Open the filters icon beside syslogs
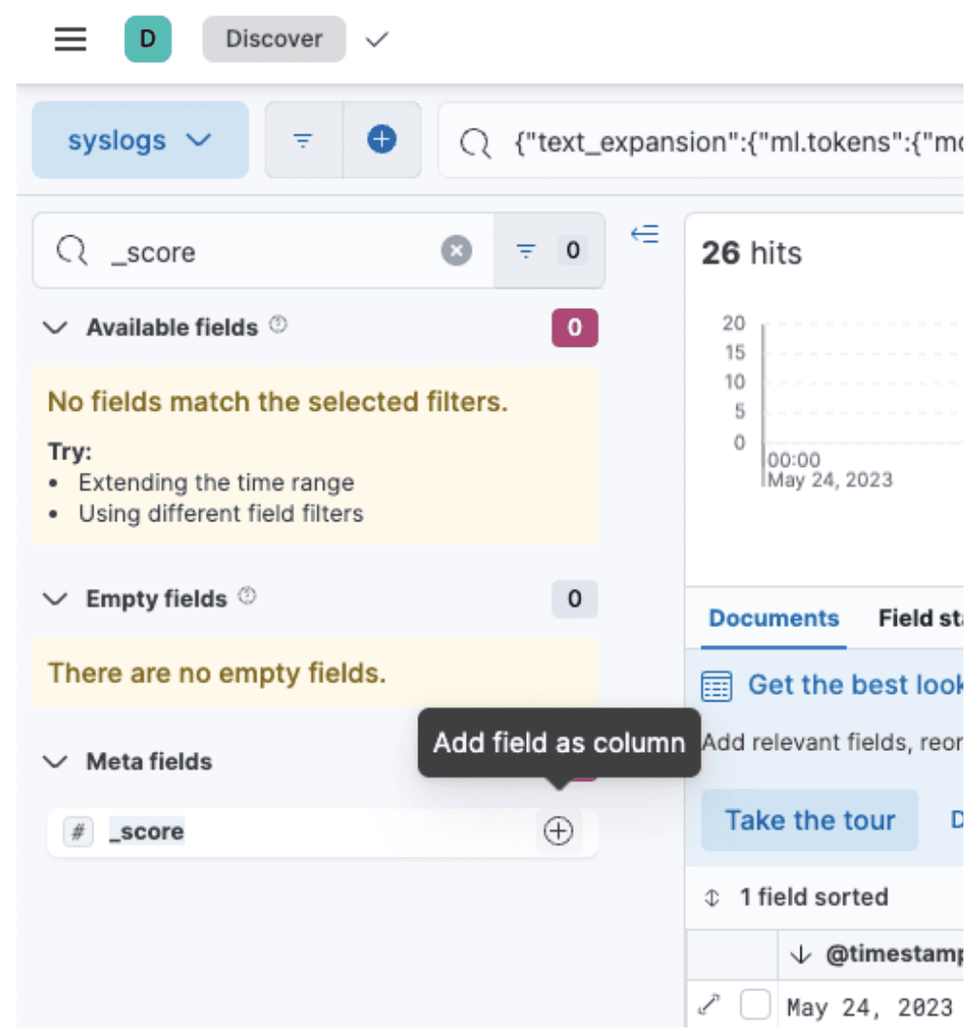The width and height of the screenshot is (972, 1033). [302, 139]
